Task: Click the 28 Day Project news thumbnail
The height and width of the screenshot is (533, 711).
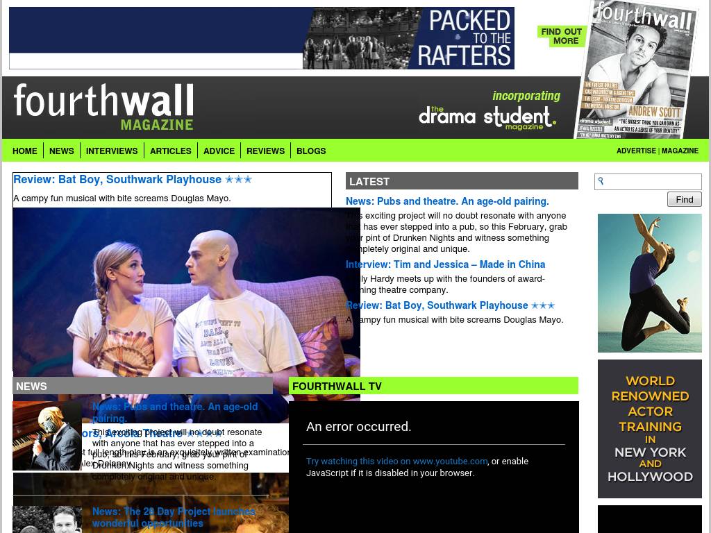Action: coord(47,519)
